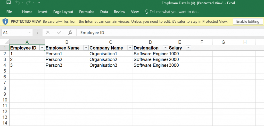
Task: Open the Page Layout tab
Action: (x=63, y=12)
